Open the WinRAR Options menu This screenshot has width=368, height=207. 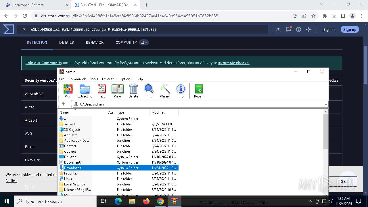[x=126, y=79]
